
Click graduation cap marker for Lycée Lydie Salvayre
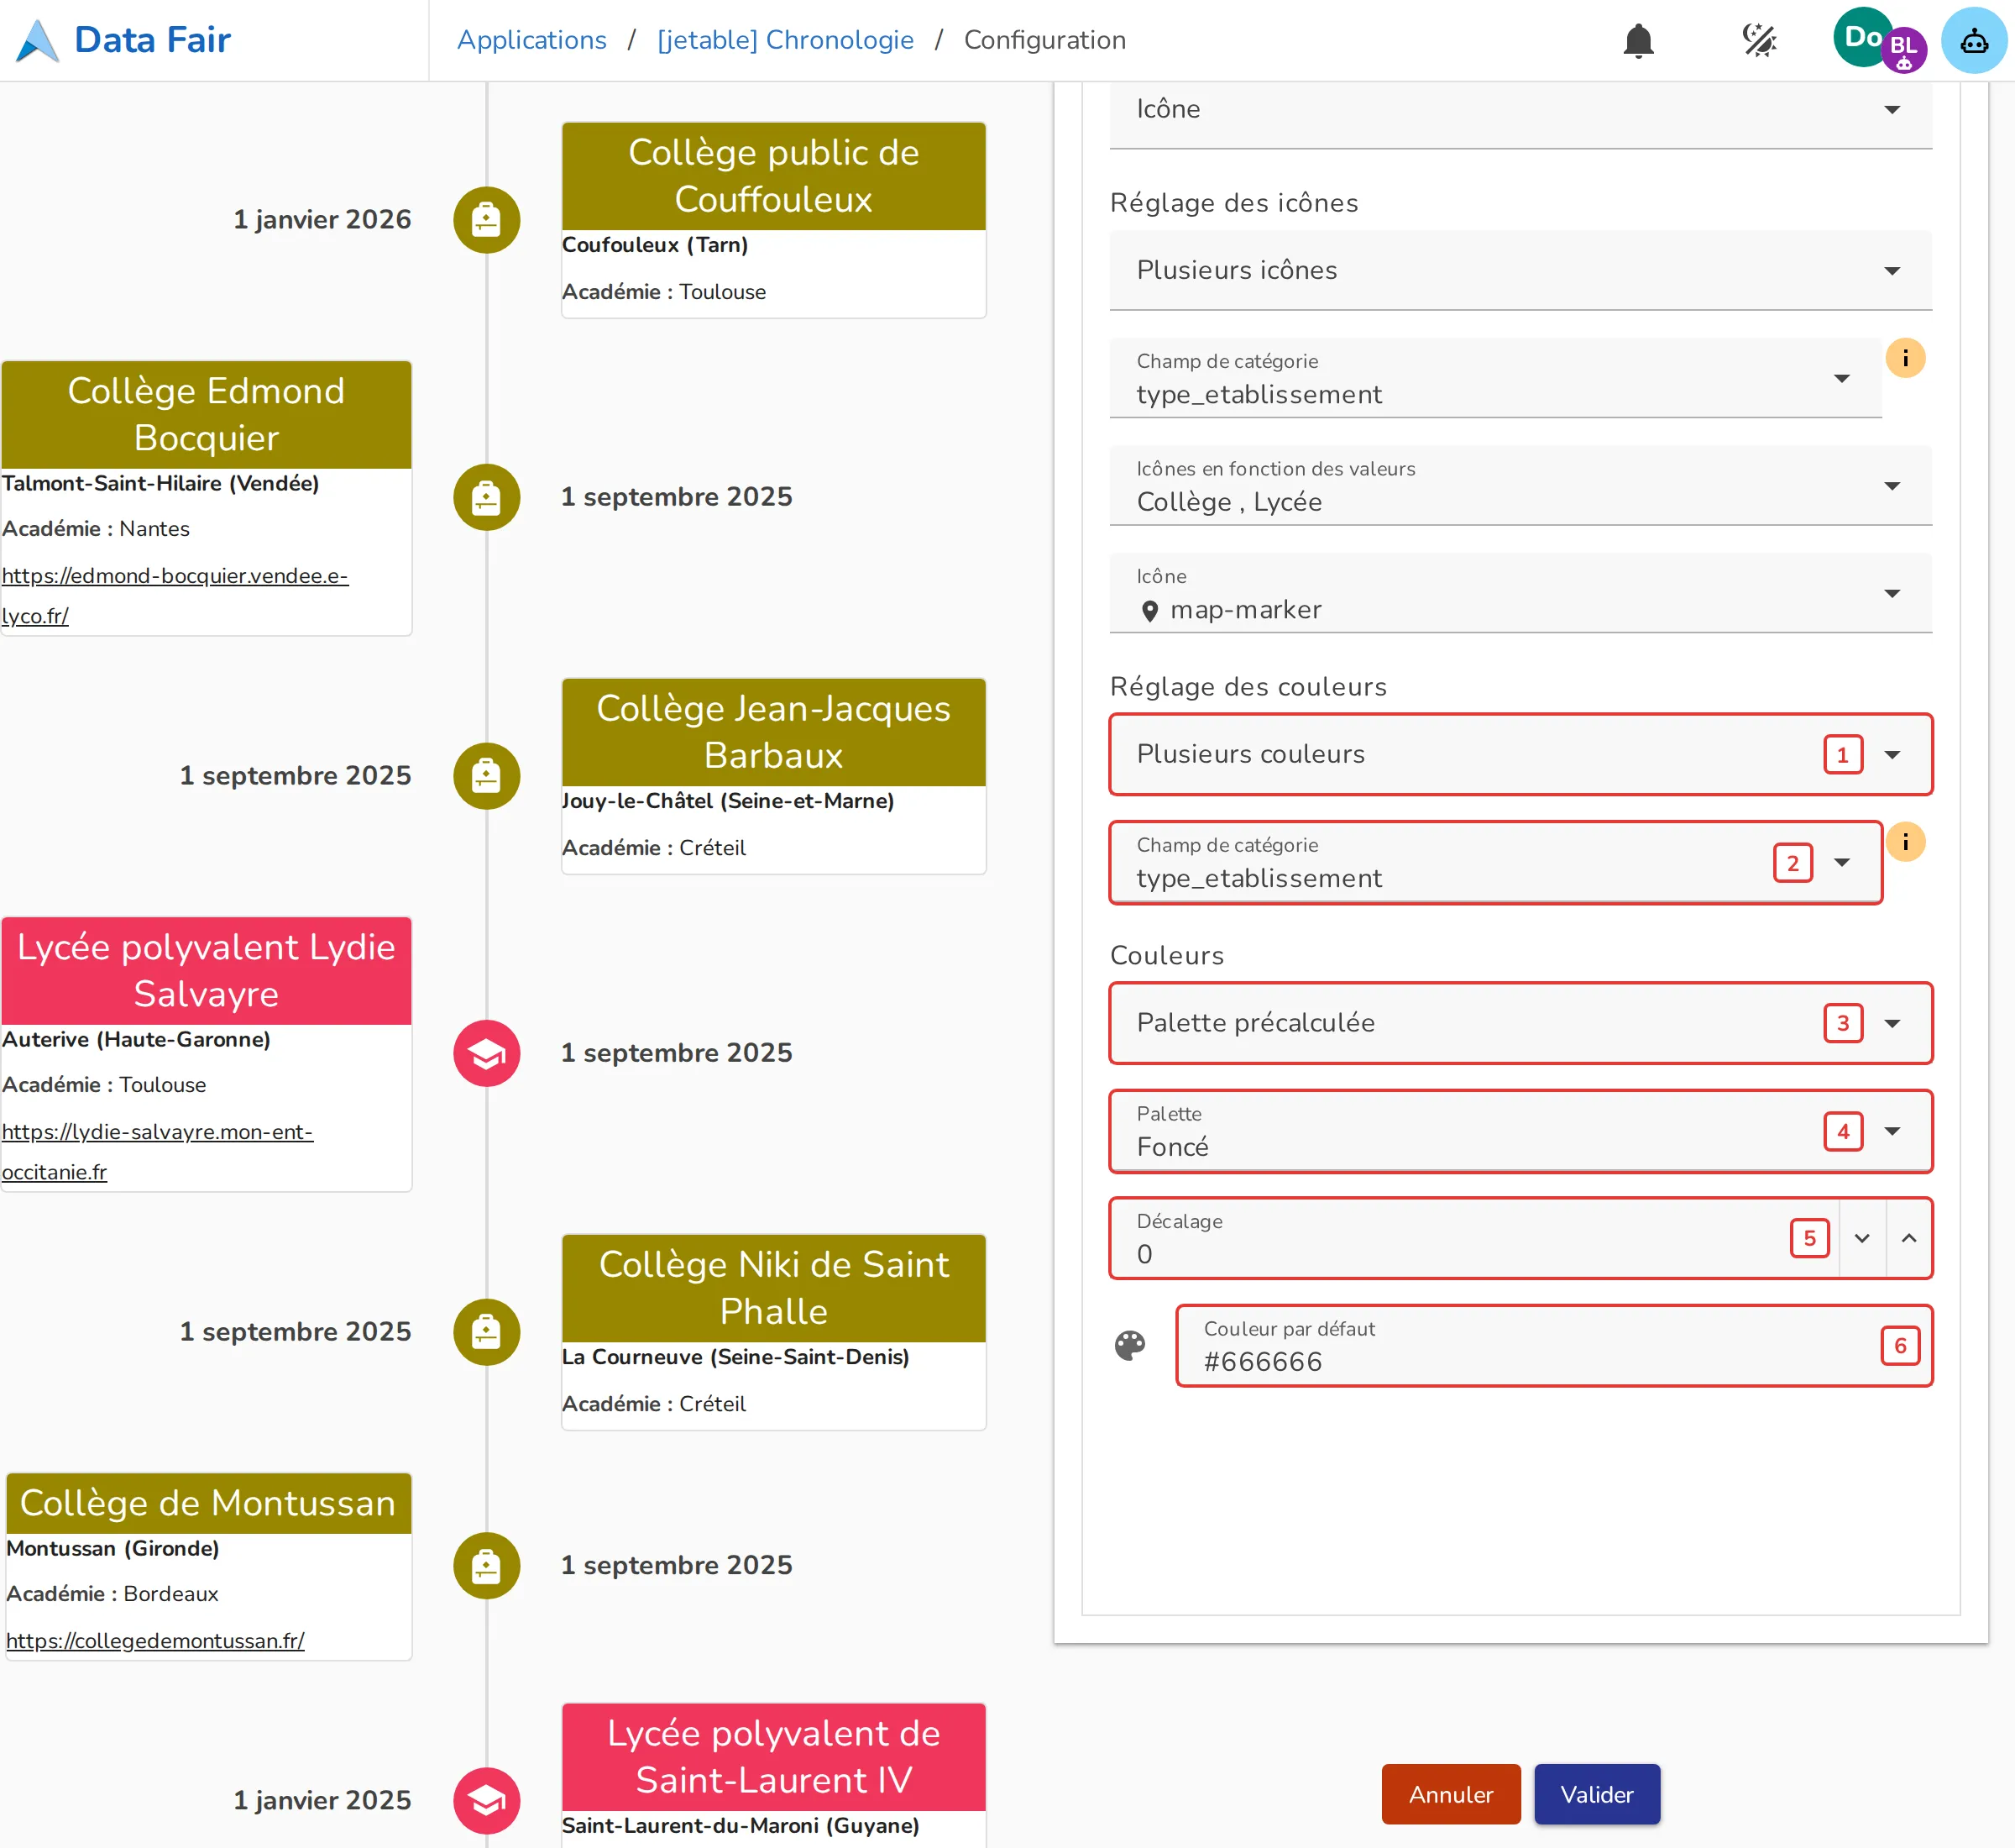(x=487, y=1053)
